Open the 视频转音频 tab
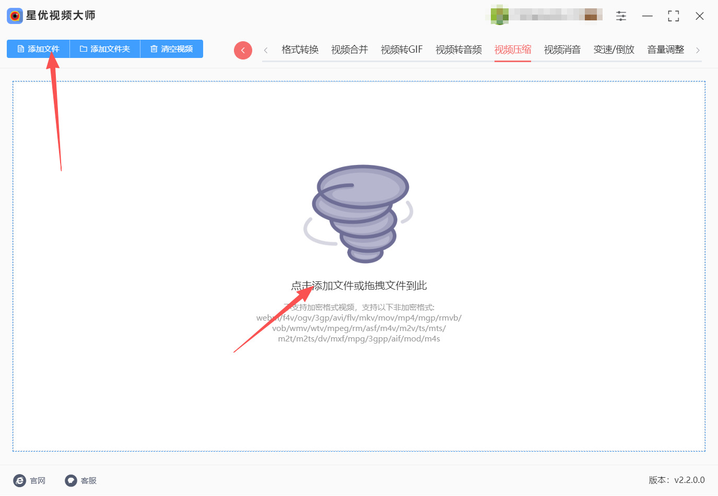 [459, 50]
